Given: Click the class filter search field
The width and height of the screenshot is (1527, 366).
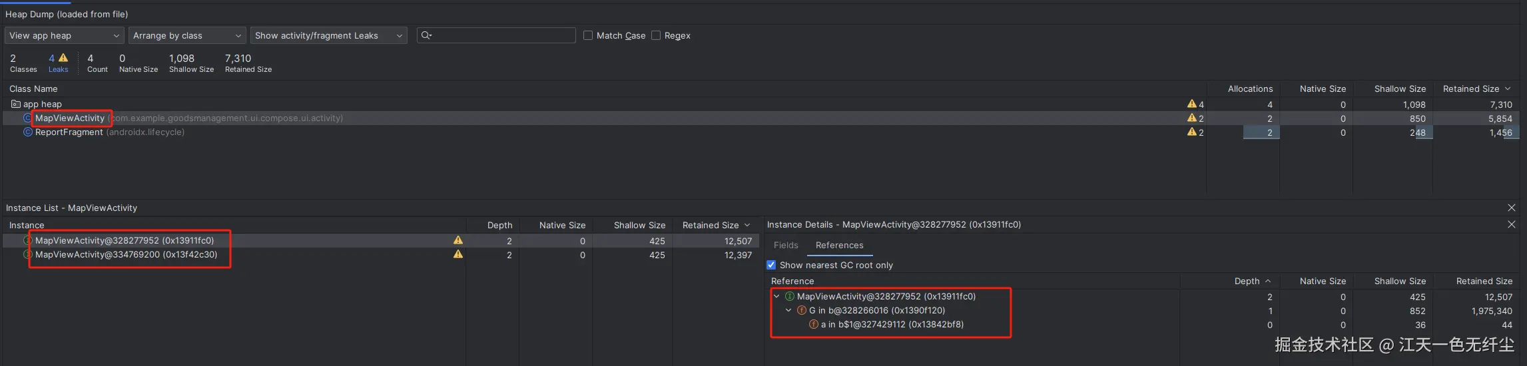Looking at the screenshot, I should 496,35.
